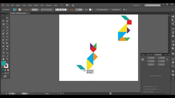Open the Effect menu
This screenshot has height=98, width=175.
(x=36, y=5)
